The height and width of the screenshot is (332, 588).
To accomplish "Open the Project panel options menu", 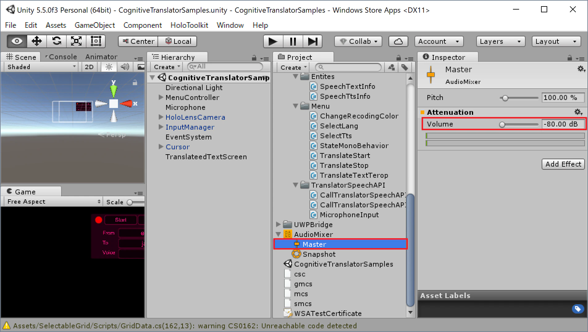I will (x=409, y=58).
